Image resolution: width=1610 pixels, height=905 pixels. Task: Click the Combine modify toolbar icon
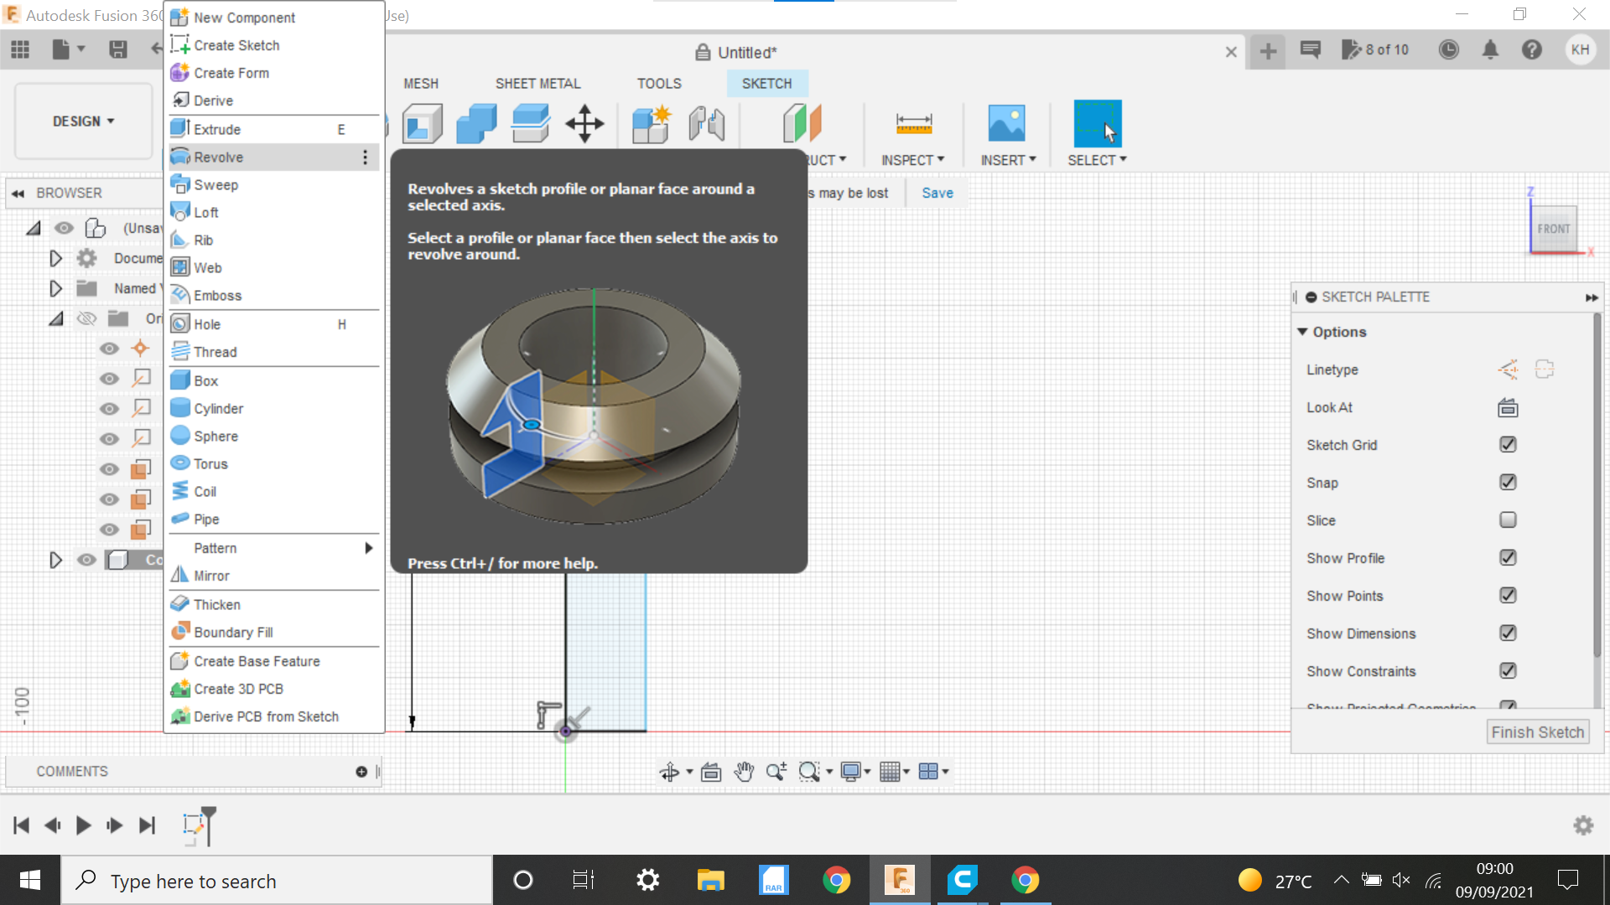click(x=476, y=124)
